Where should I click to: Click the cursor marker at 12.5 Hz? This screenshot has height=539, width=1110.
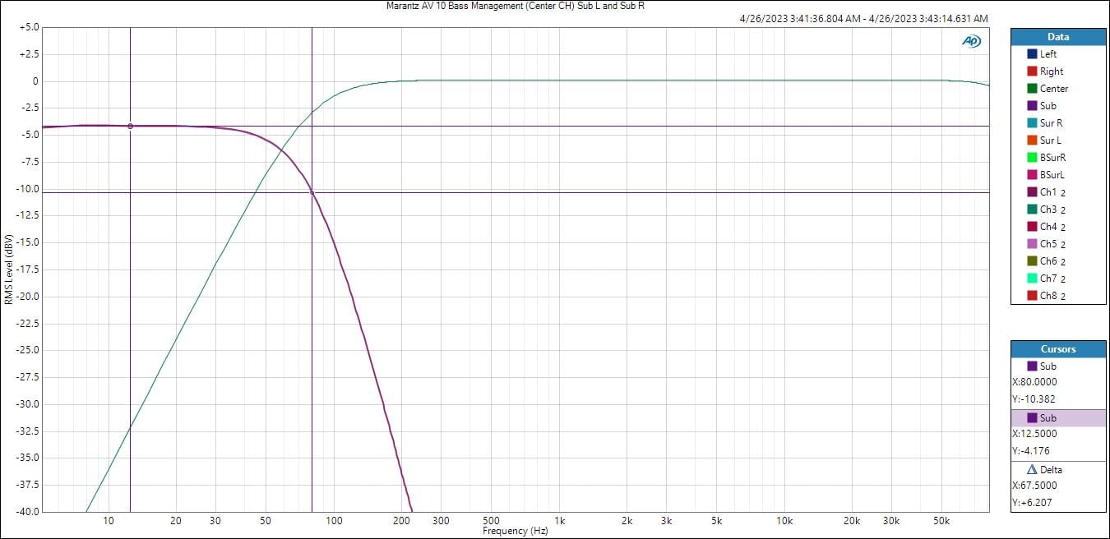pyautogui.click(x=130, y=126)
